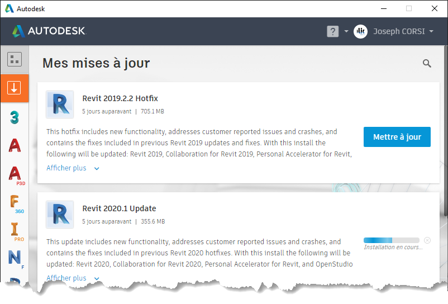Click the 'Mettre à jour' button
This screenshot has width=448, height=304.
[x=397, y=137]
